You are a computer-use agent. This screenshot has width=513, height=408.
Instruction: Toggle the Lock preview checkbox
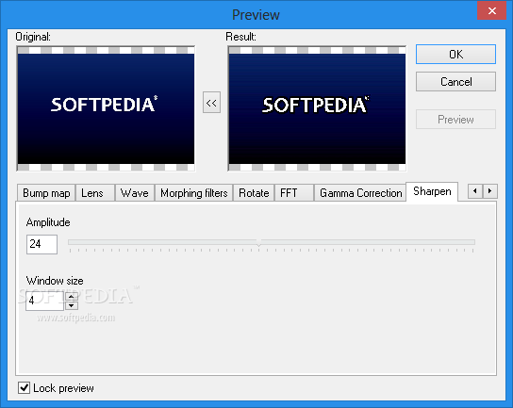pos(24,387)
